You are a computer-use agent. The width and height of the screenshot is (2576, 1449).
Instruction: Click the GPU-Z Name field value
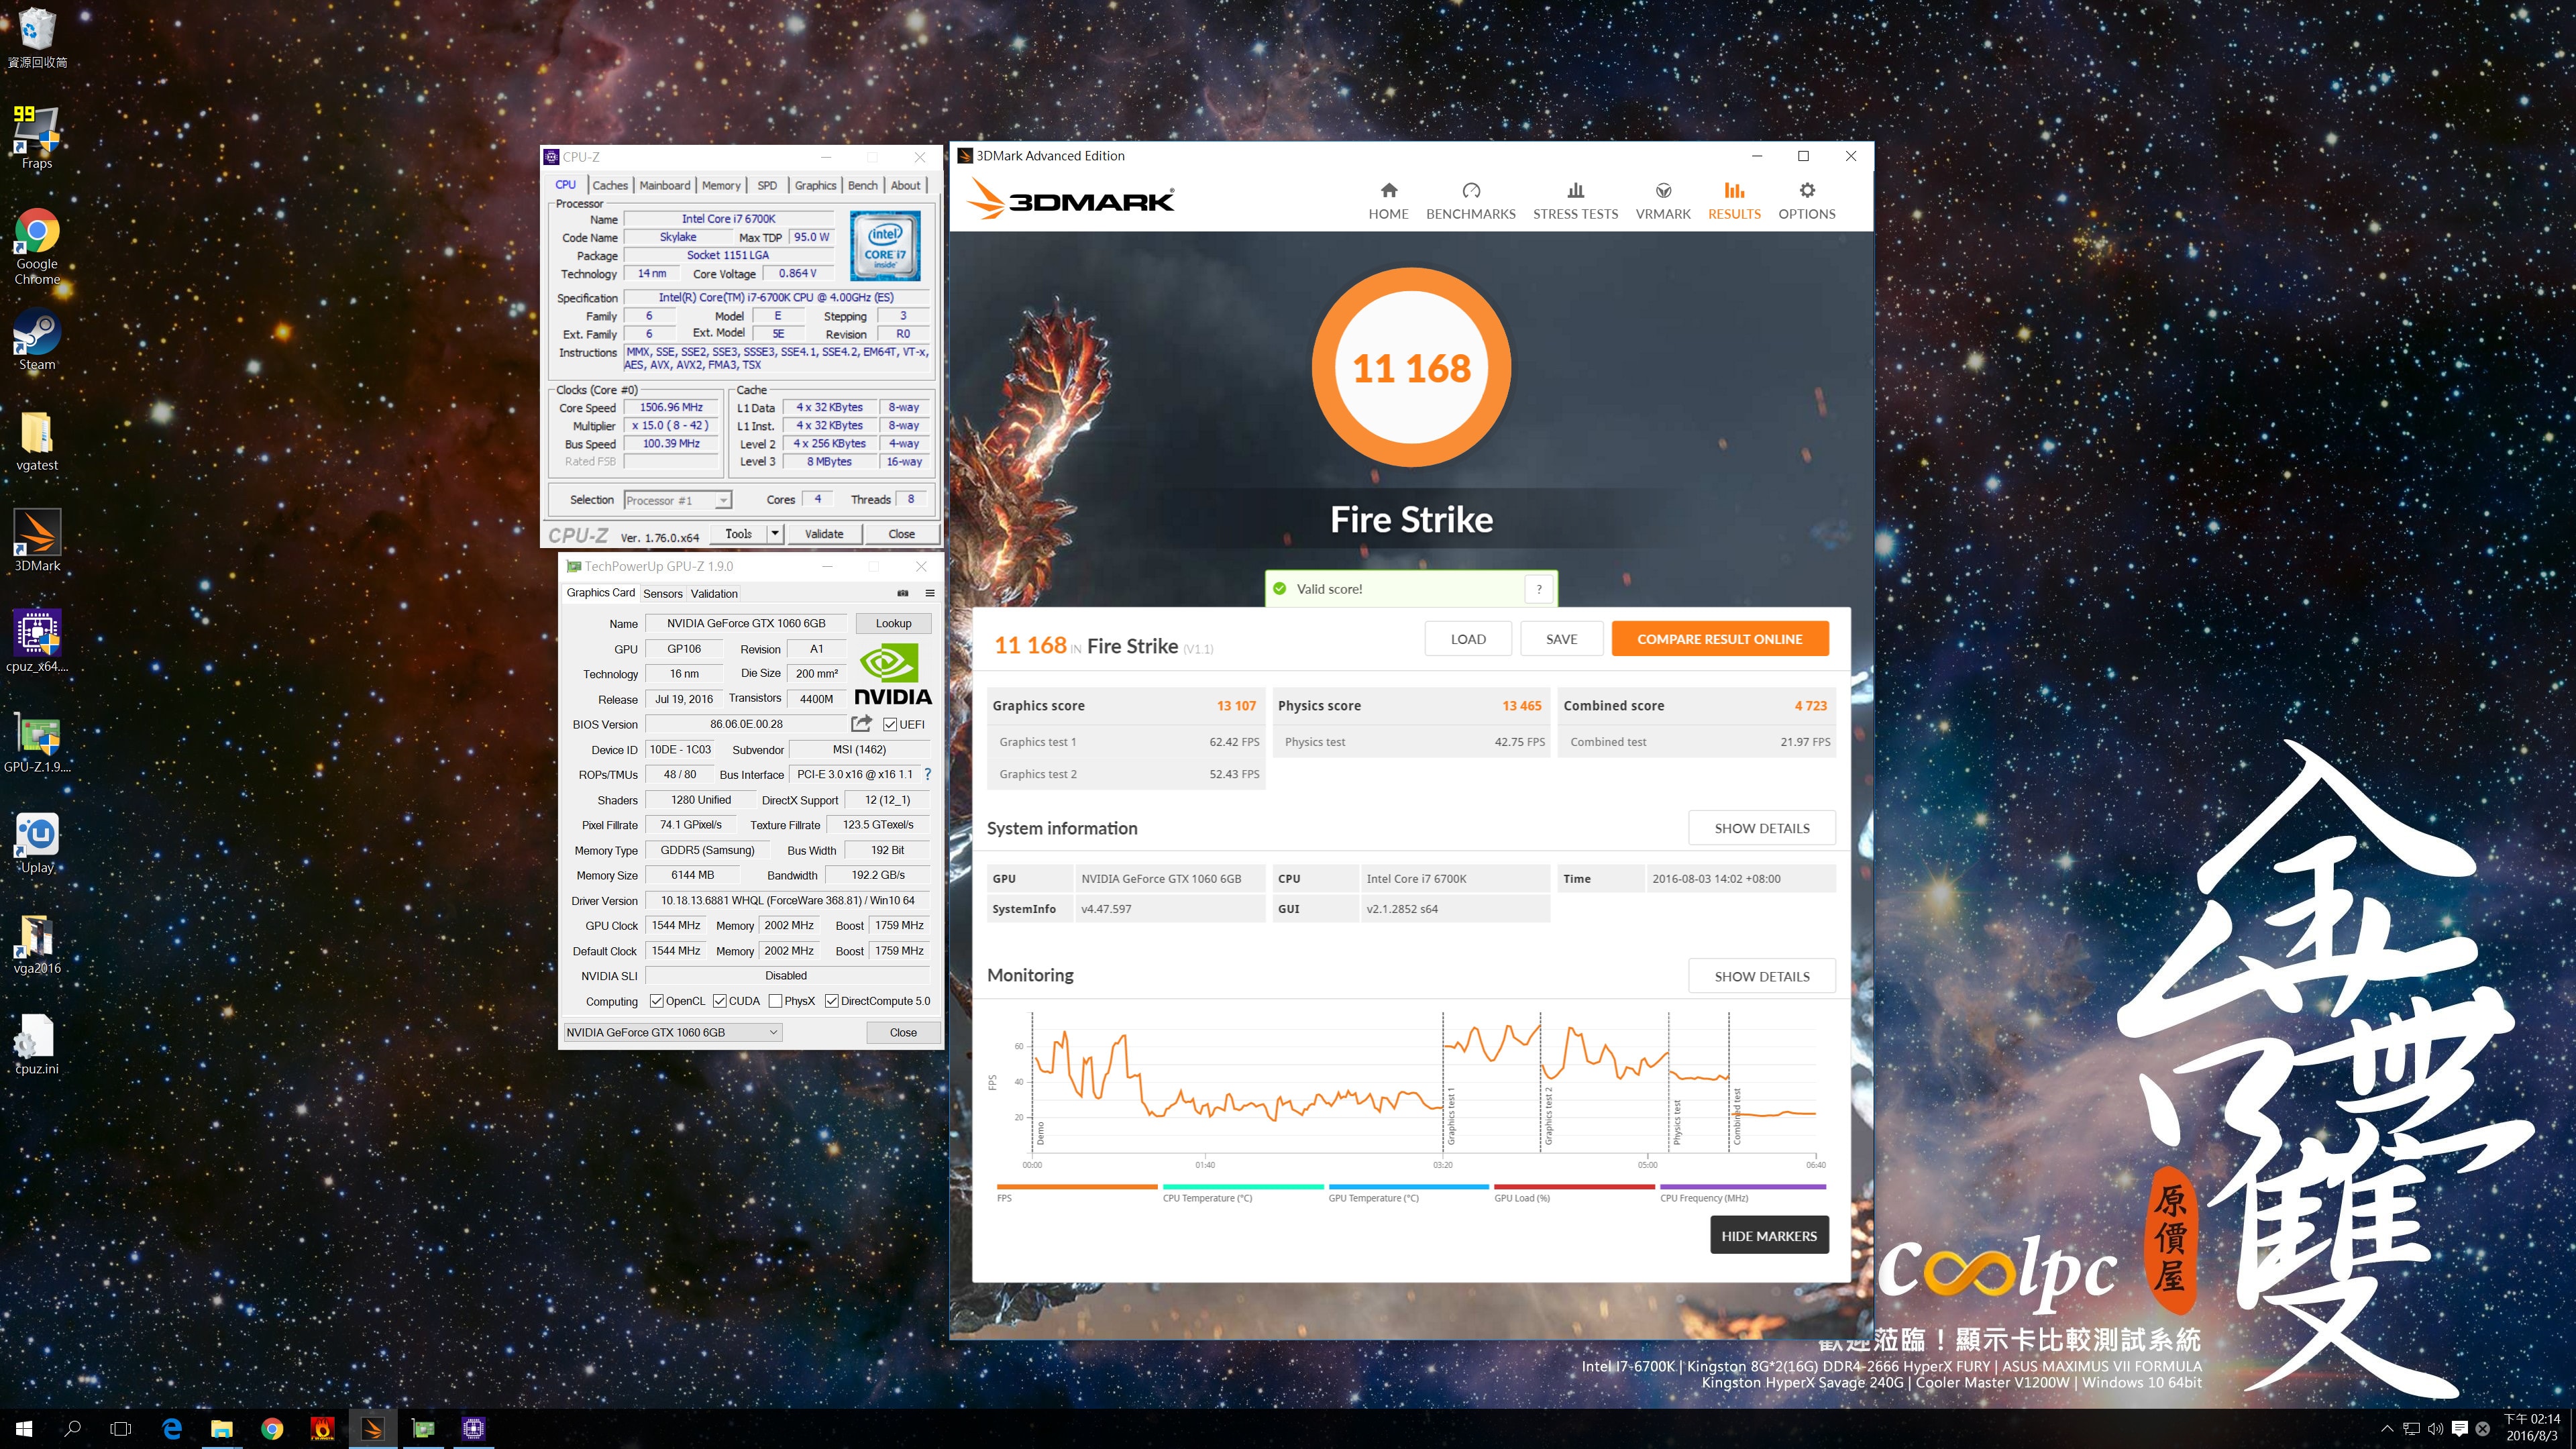(x=746, y=623)
